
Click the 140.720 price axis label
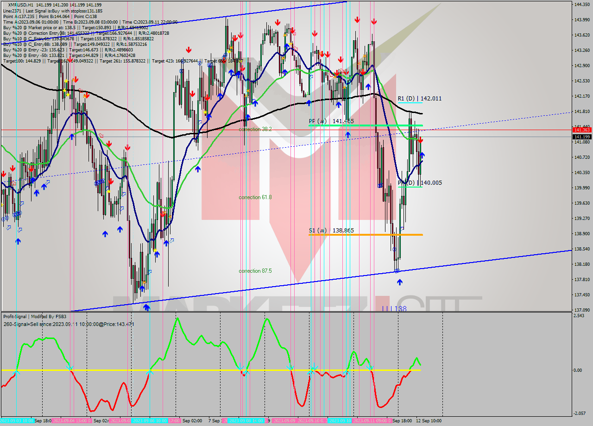581,157
